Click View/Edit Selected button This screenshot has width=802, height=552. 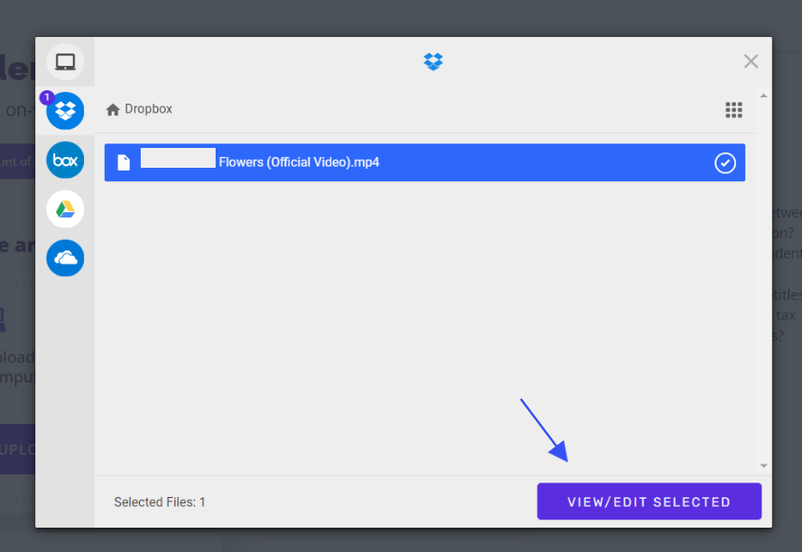coord(649,501)
